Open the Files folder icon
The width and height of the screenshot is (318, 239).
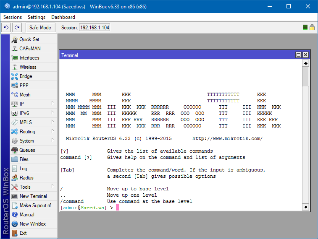click(15, 159)
